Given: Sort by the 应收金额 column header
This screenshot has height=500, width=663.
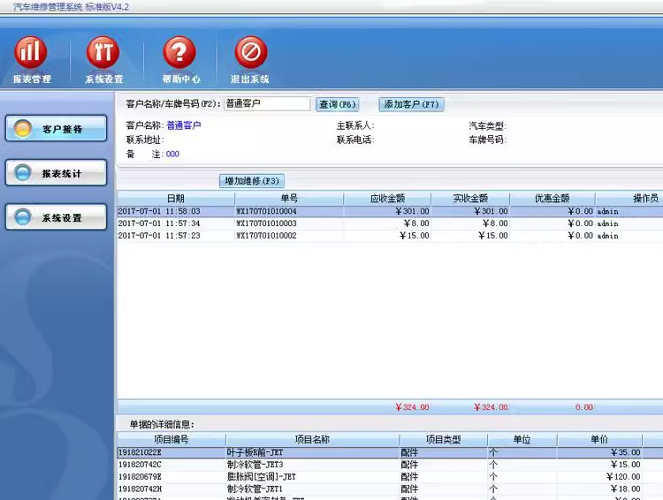Looking at the screenshot, I should 387,198.
